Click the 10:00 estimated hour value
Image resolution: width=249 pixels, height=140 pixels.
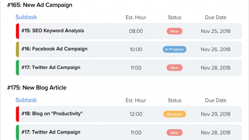pos(136,49)
